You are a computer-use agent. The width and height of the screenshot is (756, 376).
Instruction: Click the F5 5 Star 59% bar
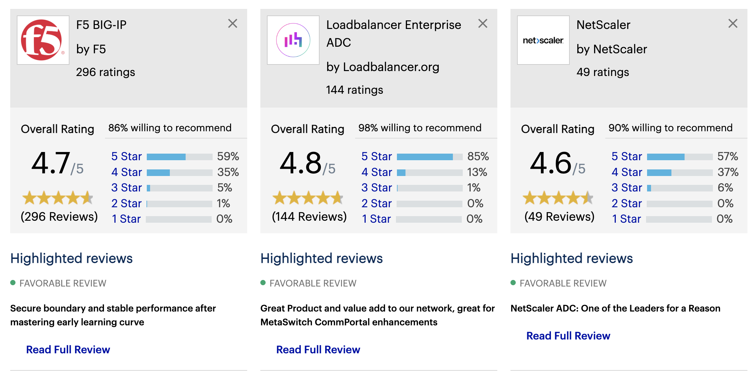180,157
